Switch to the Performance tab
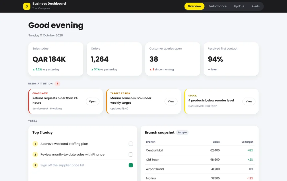 pyautogui.click(x=218, y=6)
